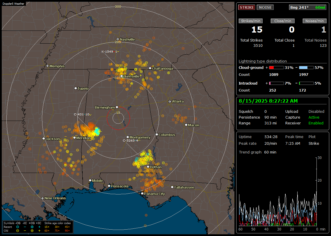The height and width of the screenshot is (236, 331).
Task: Click the 8/15/2025 8:27:22 AM timestamp
Action: tap(268, 101)
